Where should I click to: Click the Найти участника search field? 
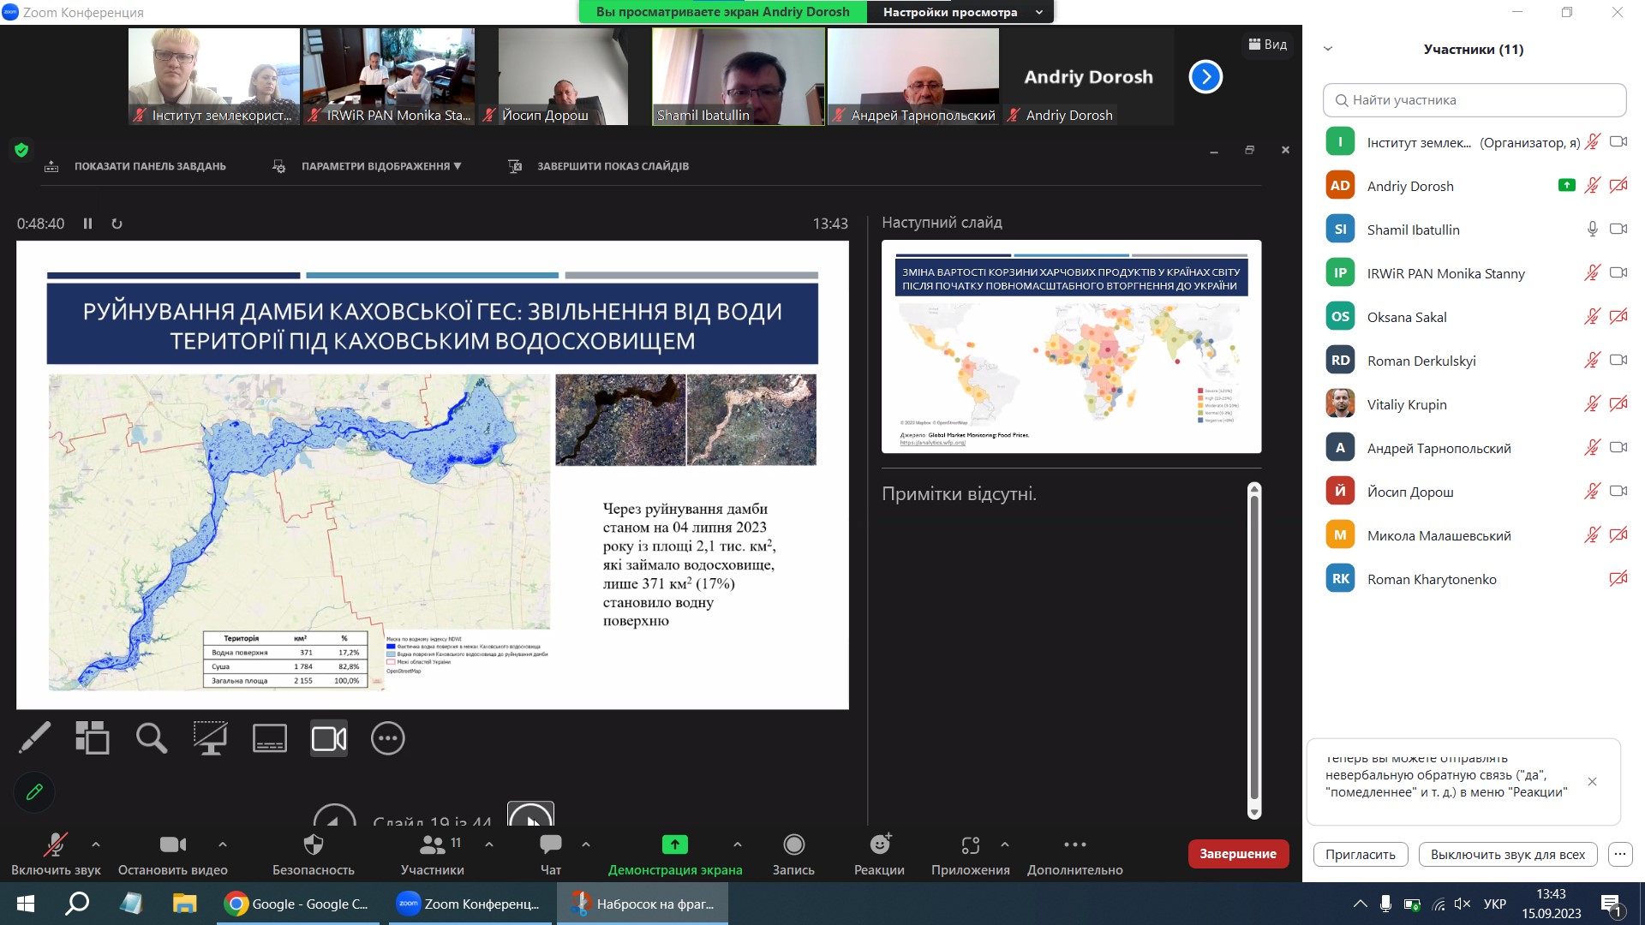click(x=1474, y=100)
